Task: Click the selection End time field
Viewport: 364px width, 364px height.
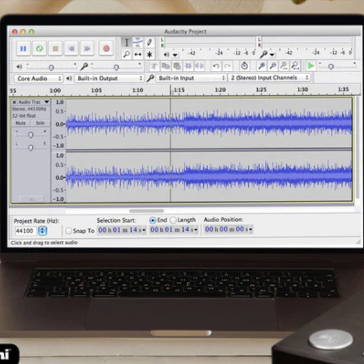Action: [x=174, y=230]
